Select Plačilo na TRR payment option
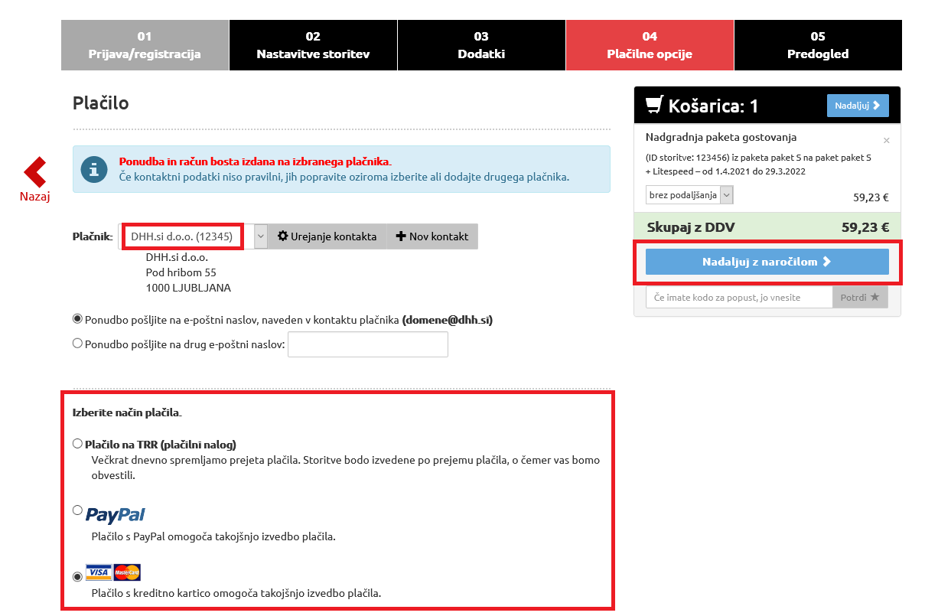Screen dimensions: 938x616 click(x=77, y=444)
